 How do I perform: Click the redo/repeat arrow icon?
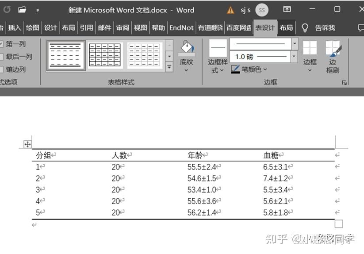[7, 10]
